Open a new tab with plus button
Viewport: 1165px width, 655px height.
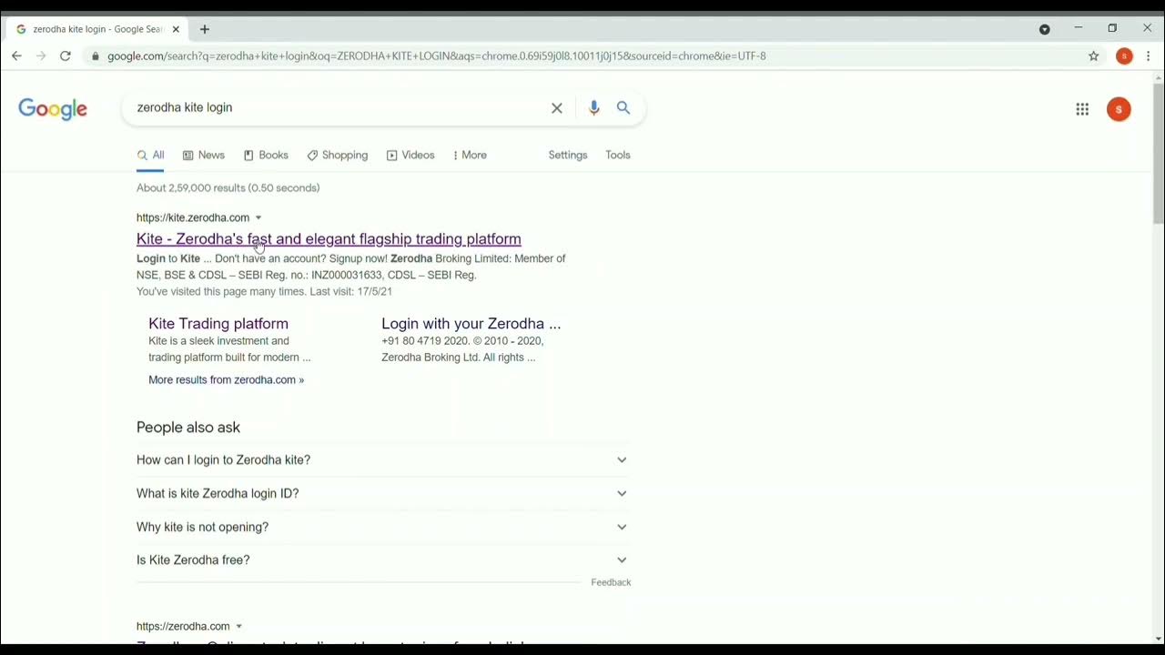(205, 29)
